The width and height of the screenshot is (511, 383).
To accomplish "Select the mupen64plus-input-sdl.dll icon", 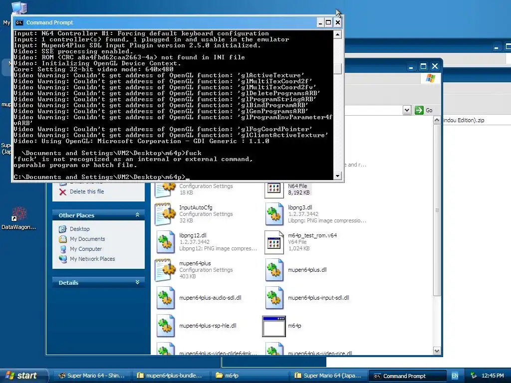I will click(274, 298).
